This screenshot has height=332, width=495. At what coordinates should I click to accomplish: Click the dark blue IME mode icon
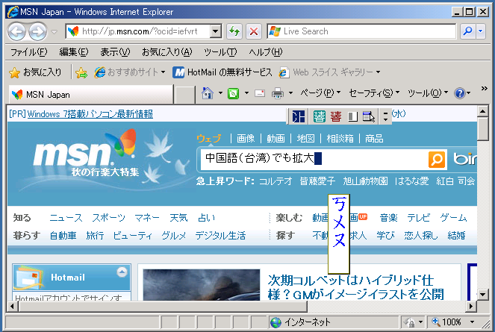click(x=299, y=117)
